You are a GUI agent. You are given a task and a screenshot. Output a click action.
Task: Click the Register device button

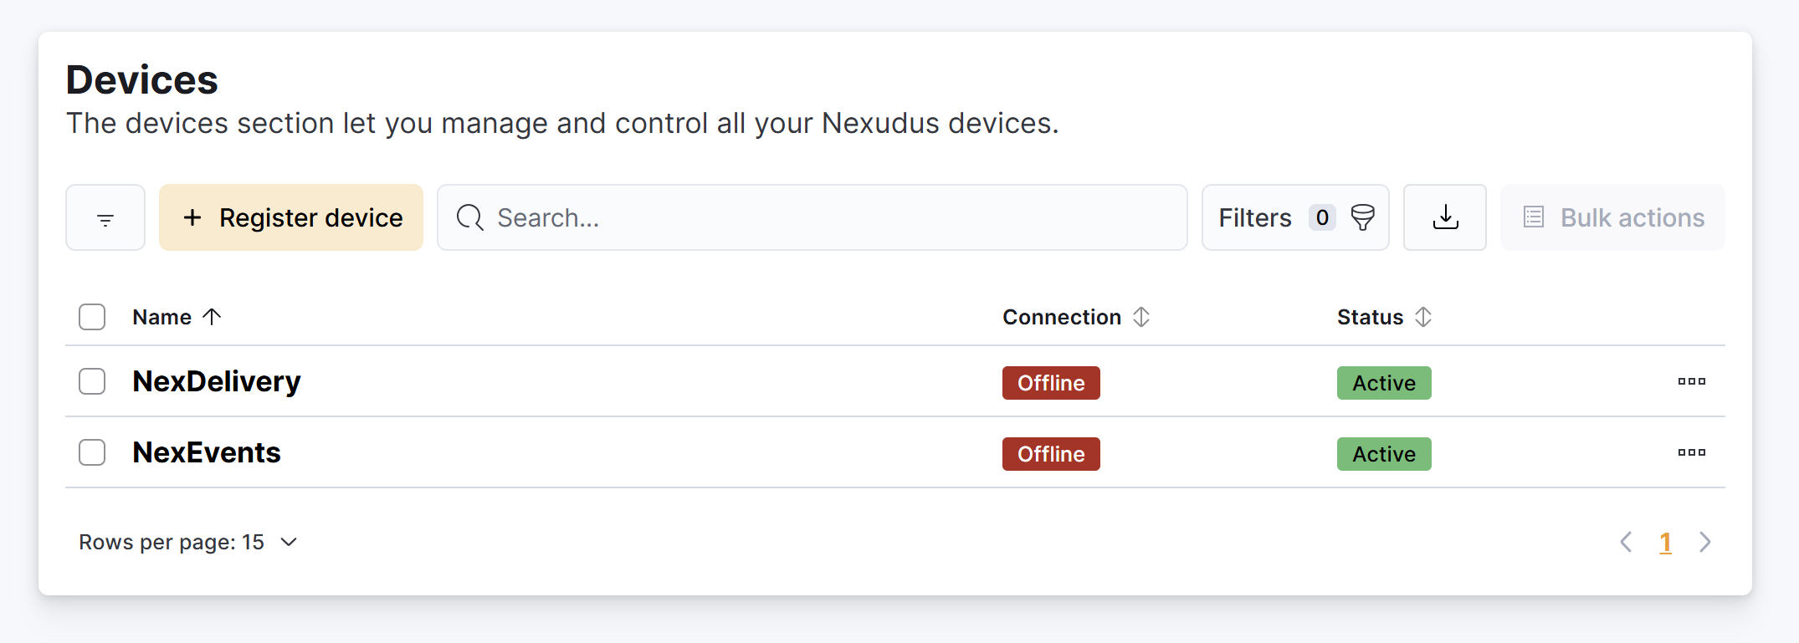pyautogui.click(x=291, y=217)
